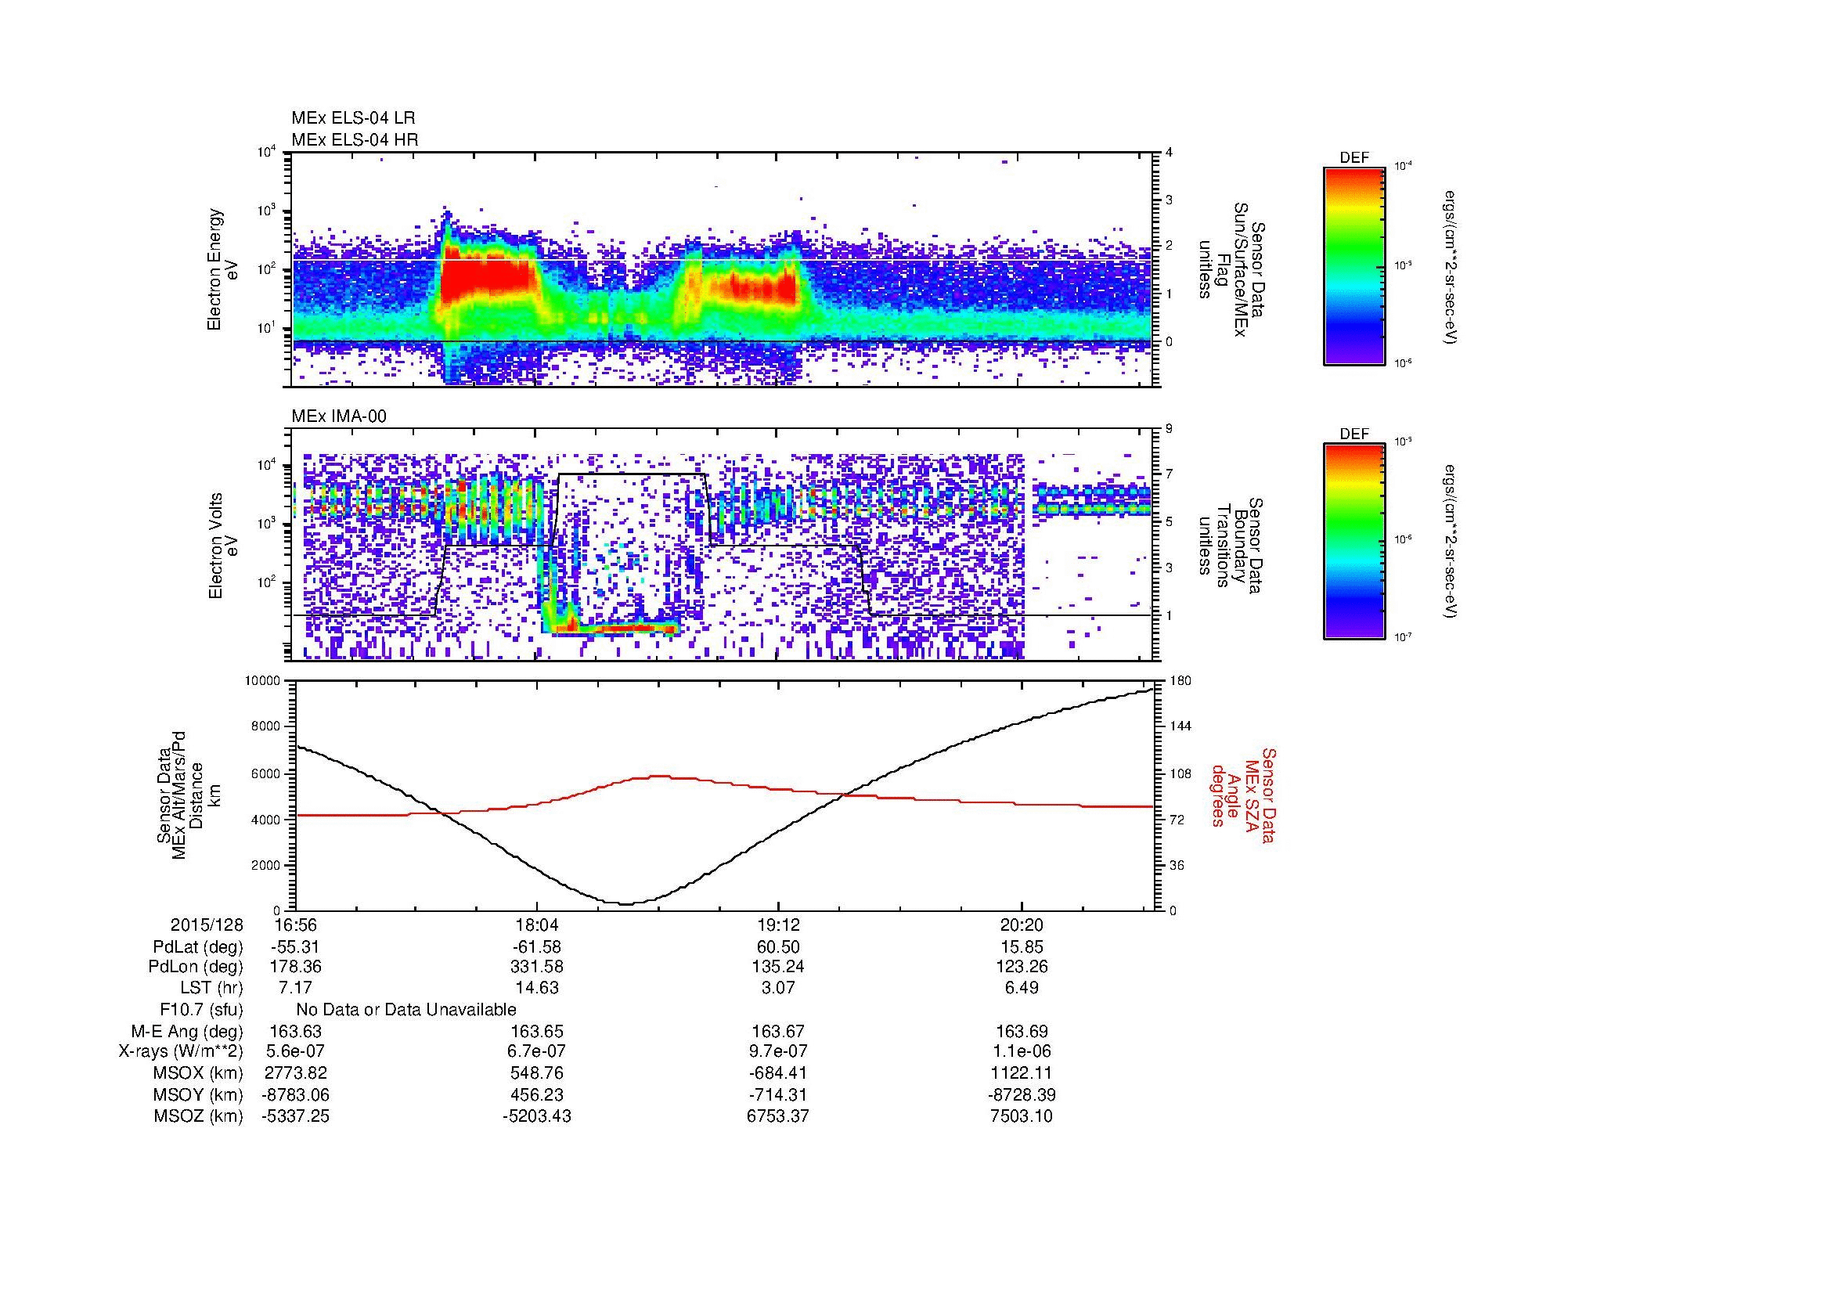Click MSOZ value -5337.25

coord(296,1116)
